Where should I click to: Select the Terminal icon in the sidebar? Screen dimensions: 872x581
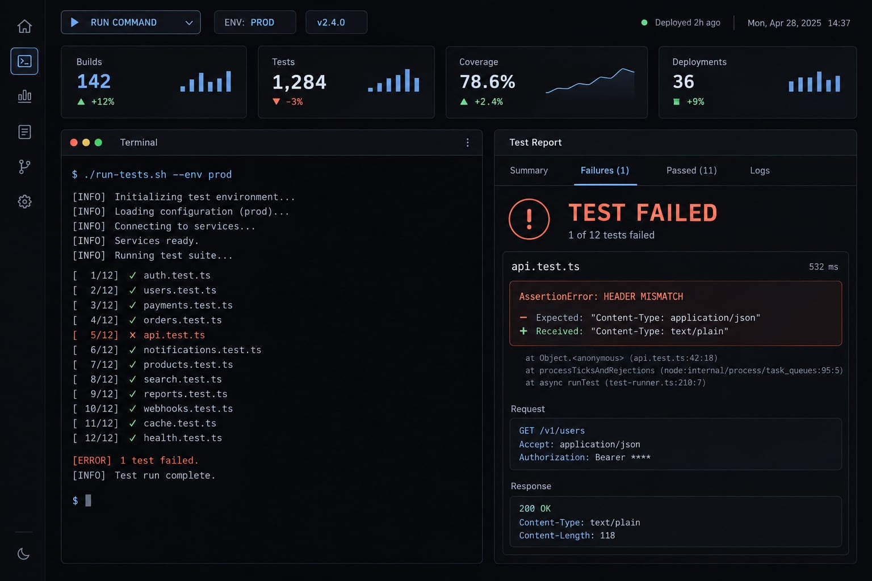24,61
